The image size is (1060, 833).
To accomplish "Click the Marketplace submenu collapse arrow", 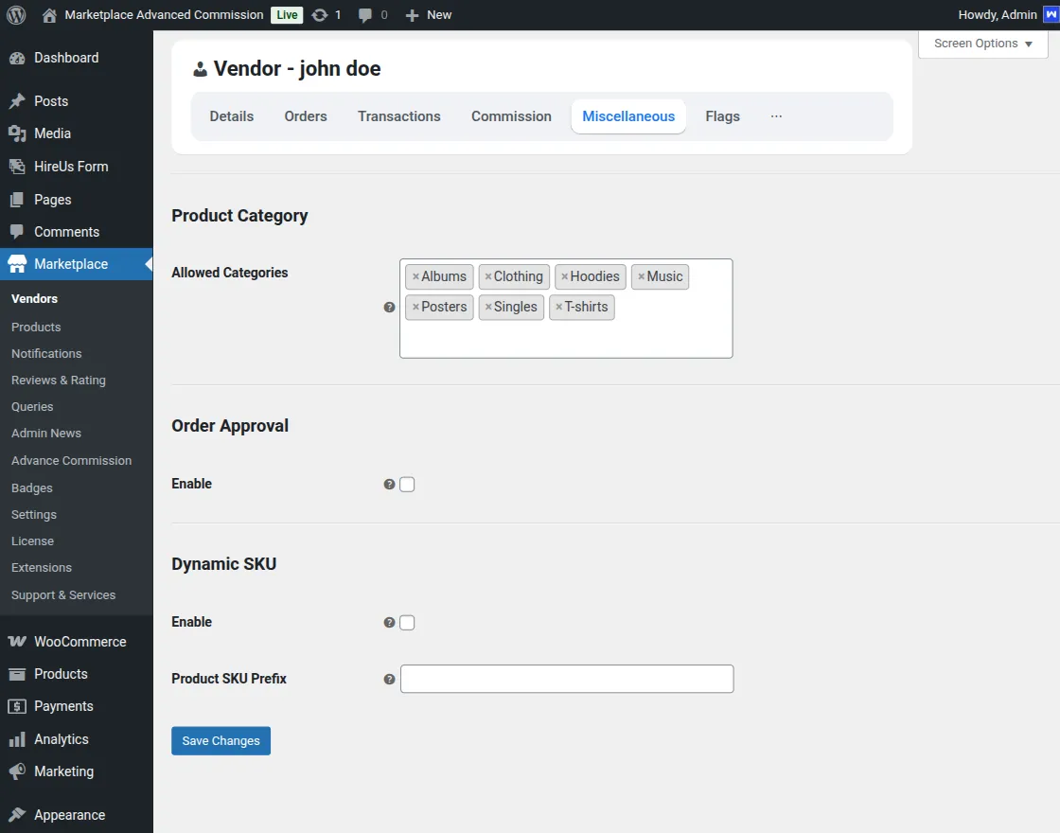I will click(x=148, y=264).
